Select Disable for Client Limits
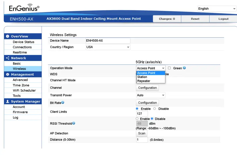237x155 pixels. (x=155, y=109)
